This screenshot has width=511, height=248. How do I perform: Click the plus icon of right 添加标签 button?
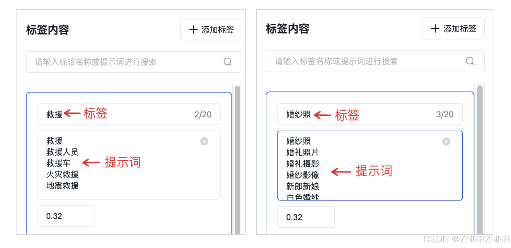(435, 28)
